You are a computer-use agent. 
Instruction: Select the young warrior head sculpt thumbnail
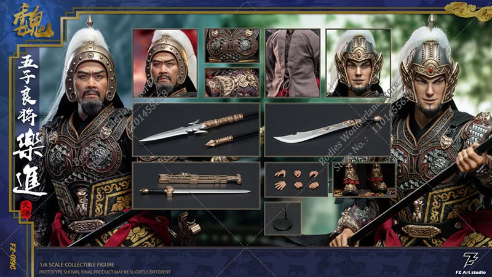click(x=358, y=63)
